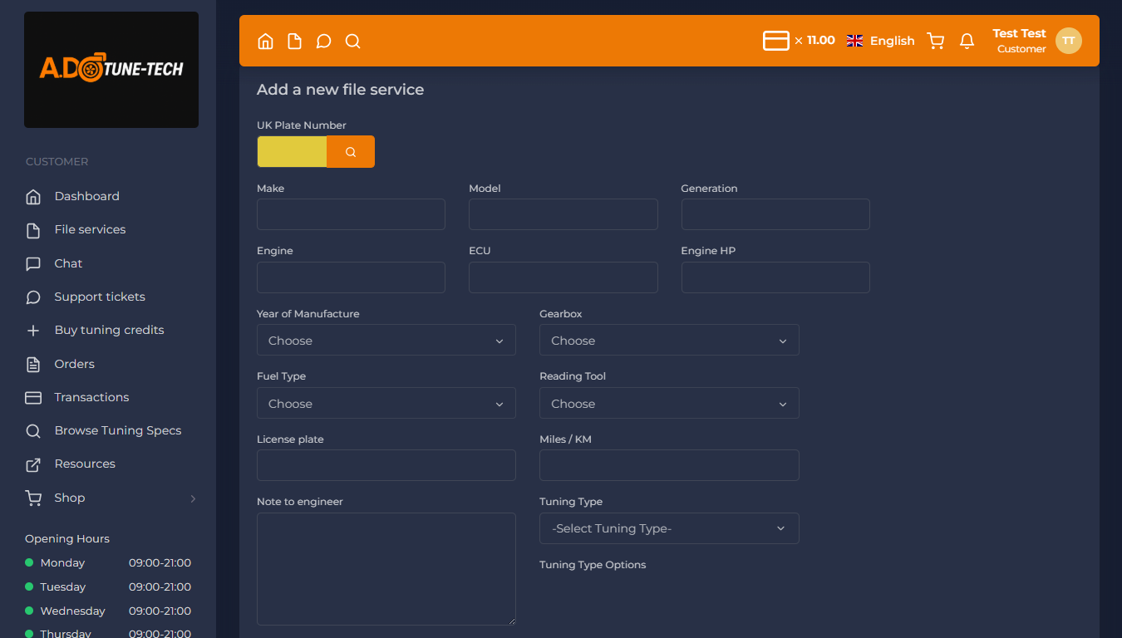Click the Browse Tuning Specs magnifier icon
The width and height of the screenshot is (1122, 638).
(x=33, y=431)
